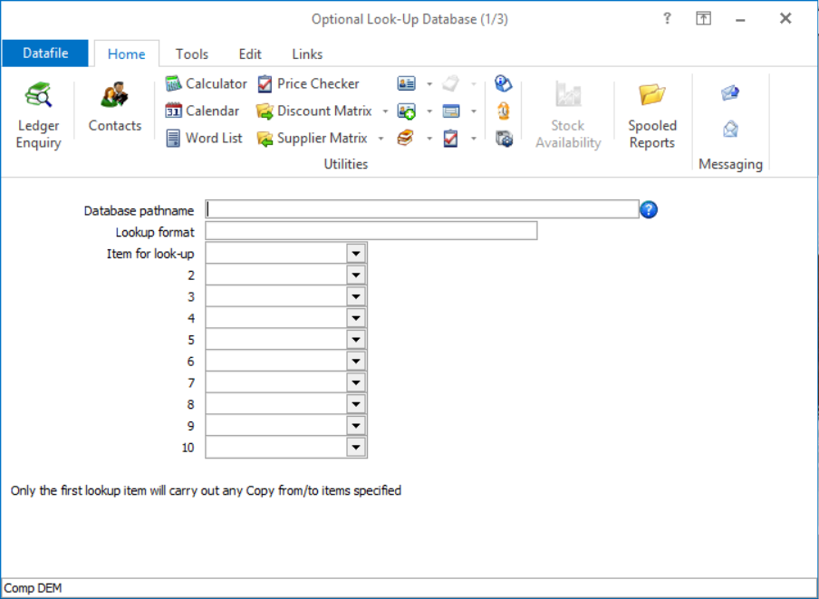The width and height of the screenshot is (819, 599).
Task: Open the look-up item 10 dropdown
Action: (356, 447)
